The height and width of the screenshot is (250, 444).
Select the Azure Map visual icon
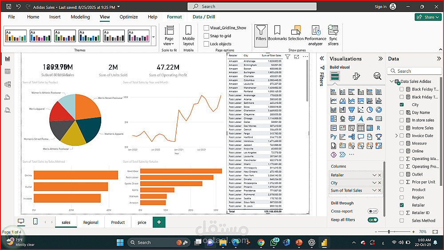click(x=361, y=119)
